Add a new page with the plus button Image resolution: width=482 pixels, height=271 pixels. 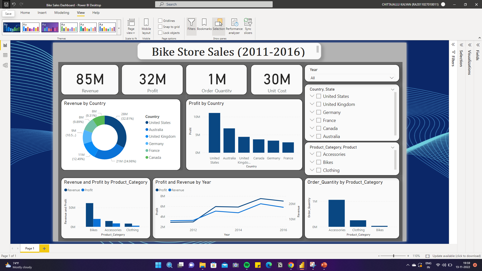(x=44, y=248)
